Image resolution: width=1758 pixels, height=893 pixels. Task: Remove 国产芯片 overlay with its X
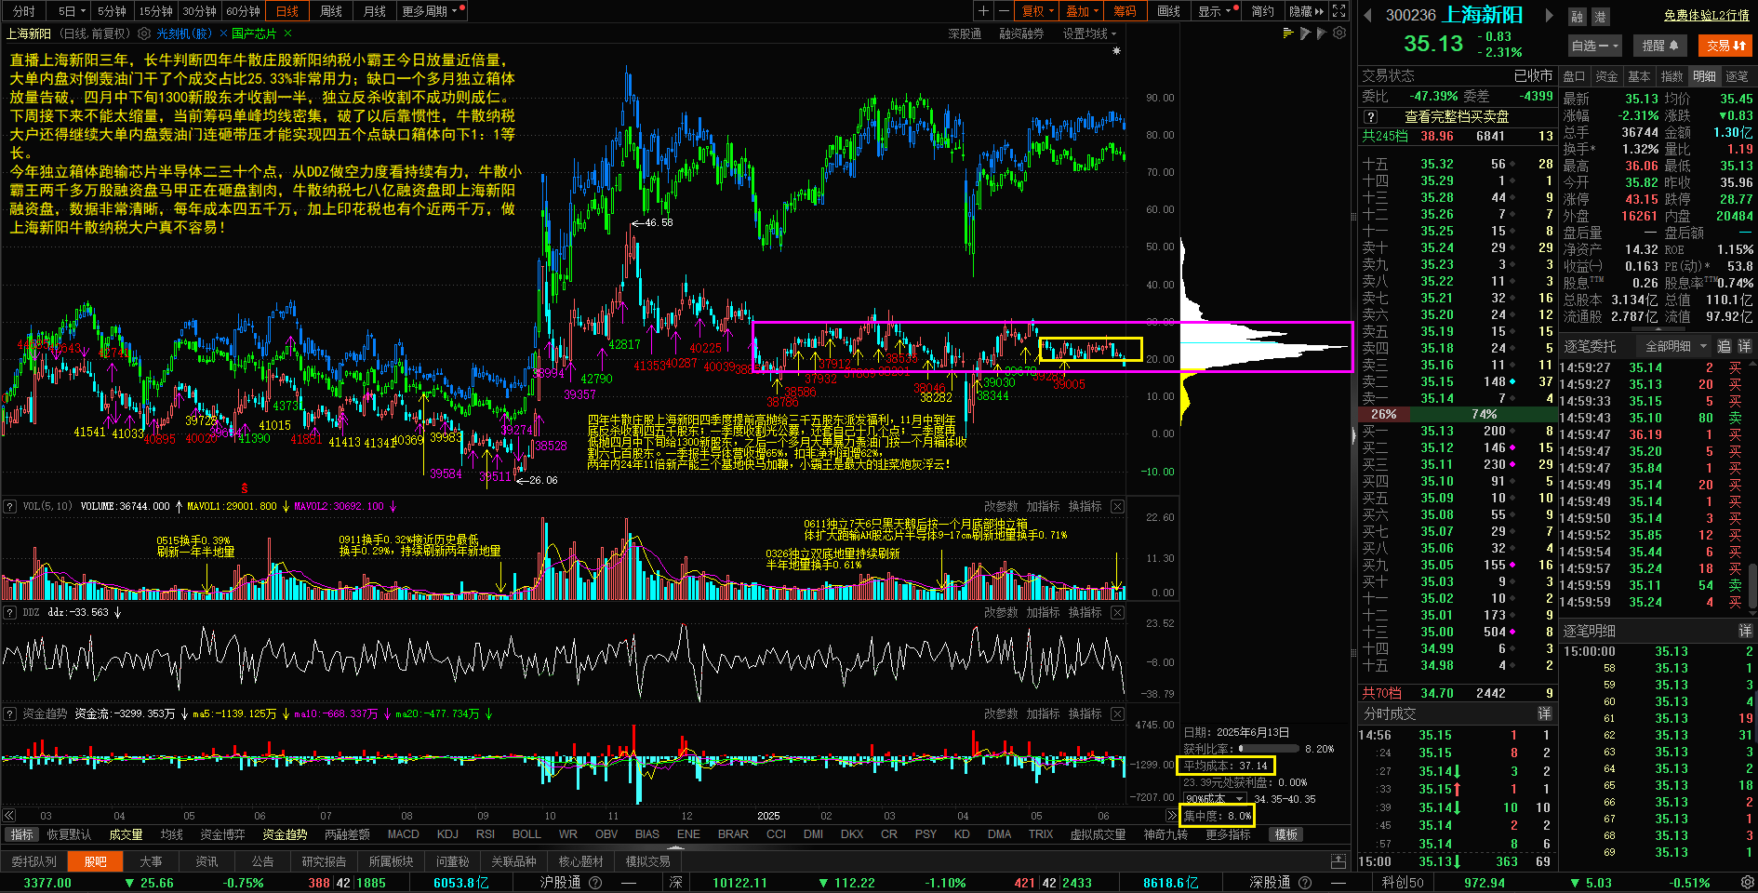[287, 33]
